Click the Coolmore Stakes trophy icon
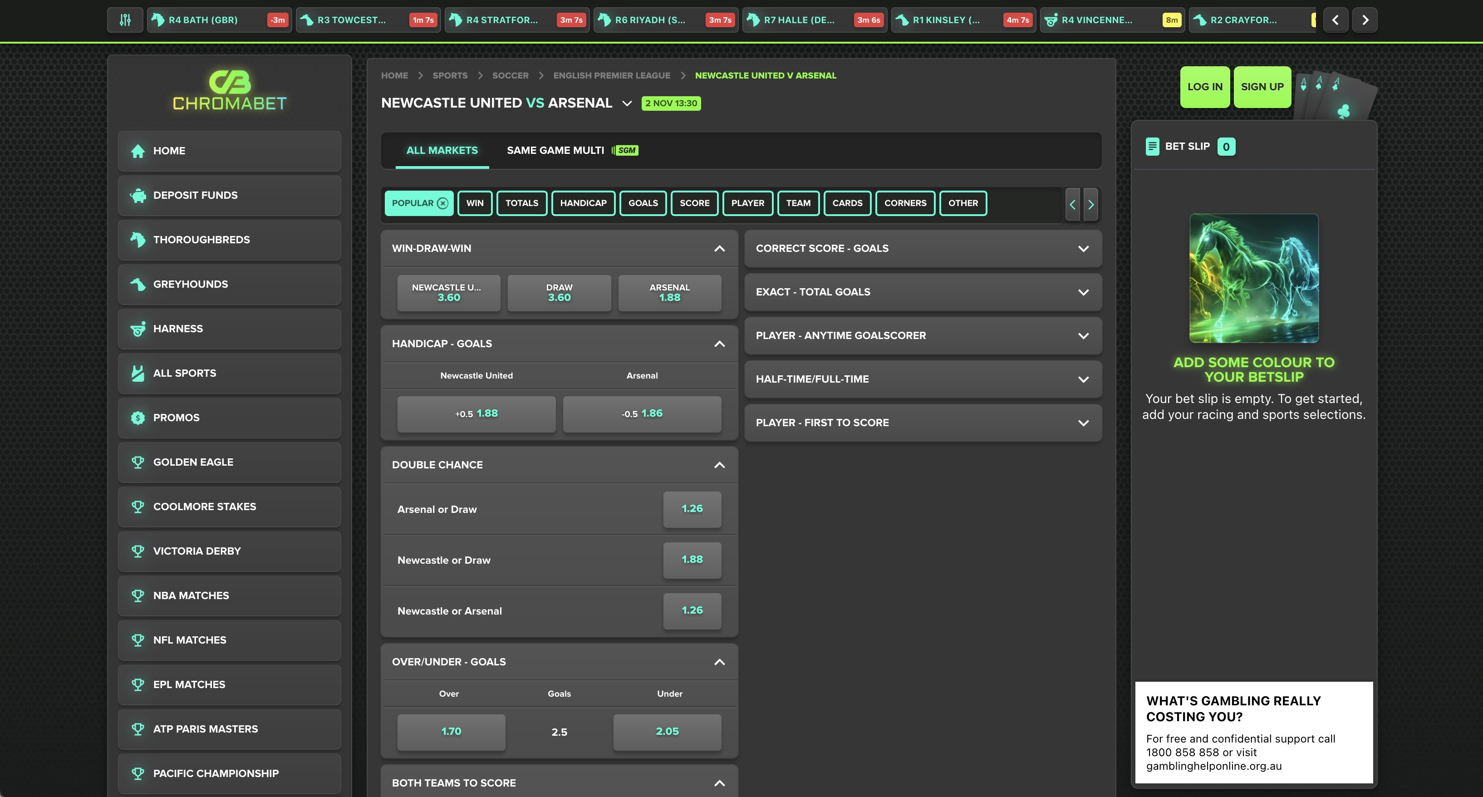Screen dimensions: 1483x797 (137, 507)
